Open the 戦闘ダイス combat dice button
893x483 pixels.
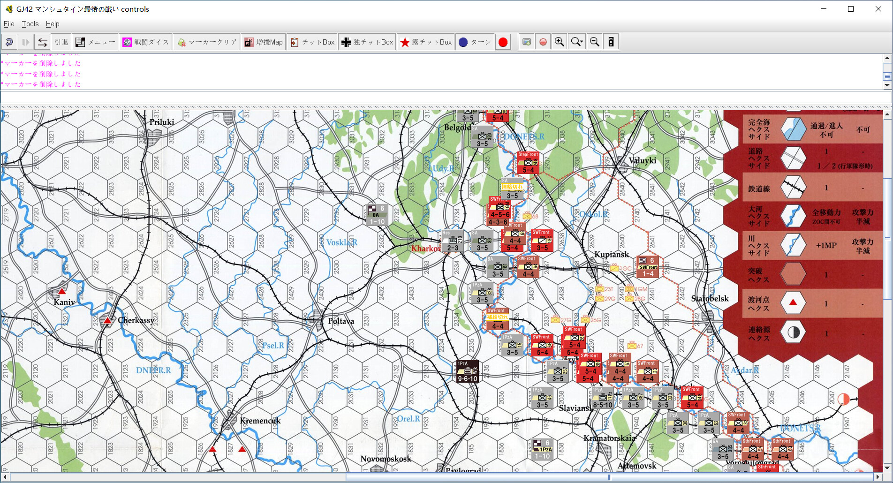[145, 42]
